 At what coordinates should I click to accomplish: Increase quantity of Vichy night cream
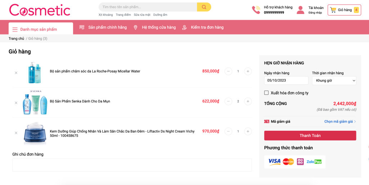(248, 131)
